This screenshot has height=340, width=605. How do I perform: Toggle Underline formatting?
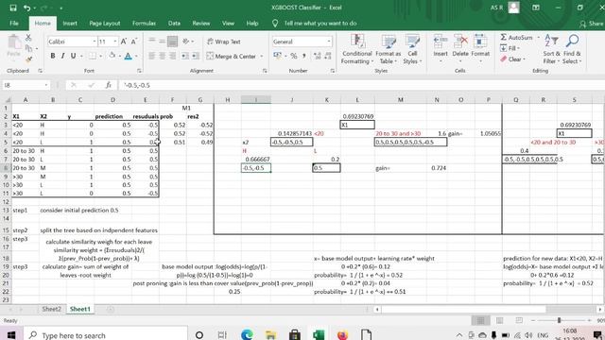(x=73, y=56)
